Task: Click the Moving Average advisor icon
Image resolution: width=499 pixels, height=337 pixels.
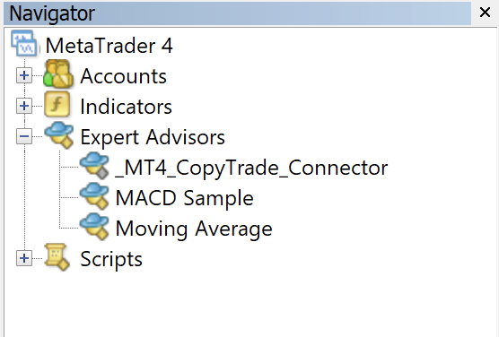Action: [94, 227]
